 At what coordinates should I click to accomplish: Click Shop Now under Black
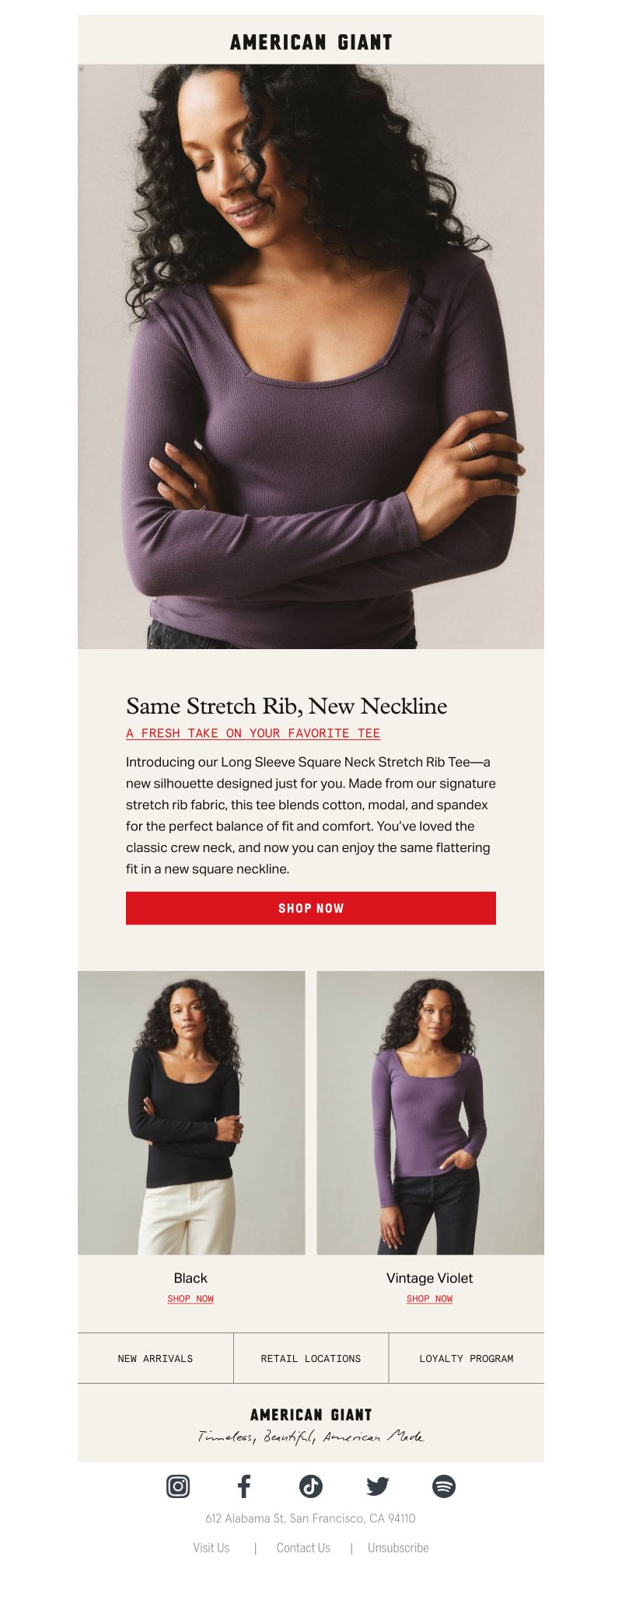pos(190,1298)
